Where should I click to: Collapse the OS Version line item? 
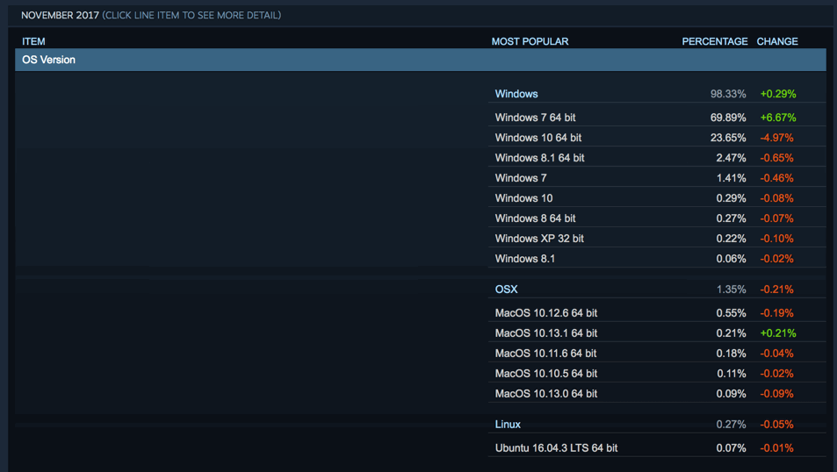(x=421, y=60)
